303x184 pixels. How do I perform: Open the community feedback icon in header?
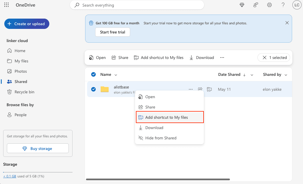256,5
